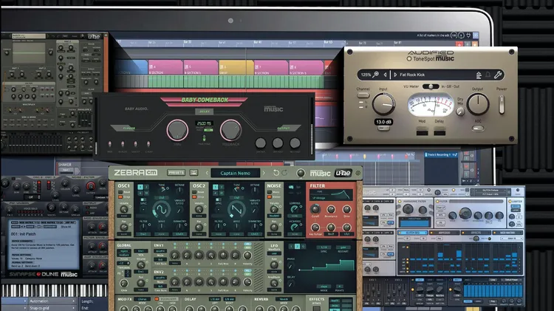Open the LFO waveform dropdown
This screenshot has width=554, height=311.
point(274,253)
